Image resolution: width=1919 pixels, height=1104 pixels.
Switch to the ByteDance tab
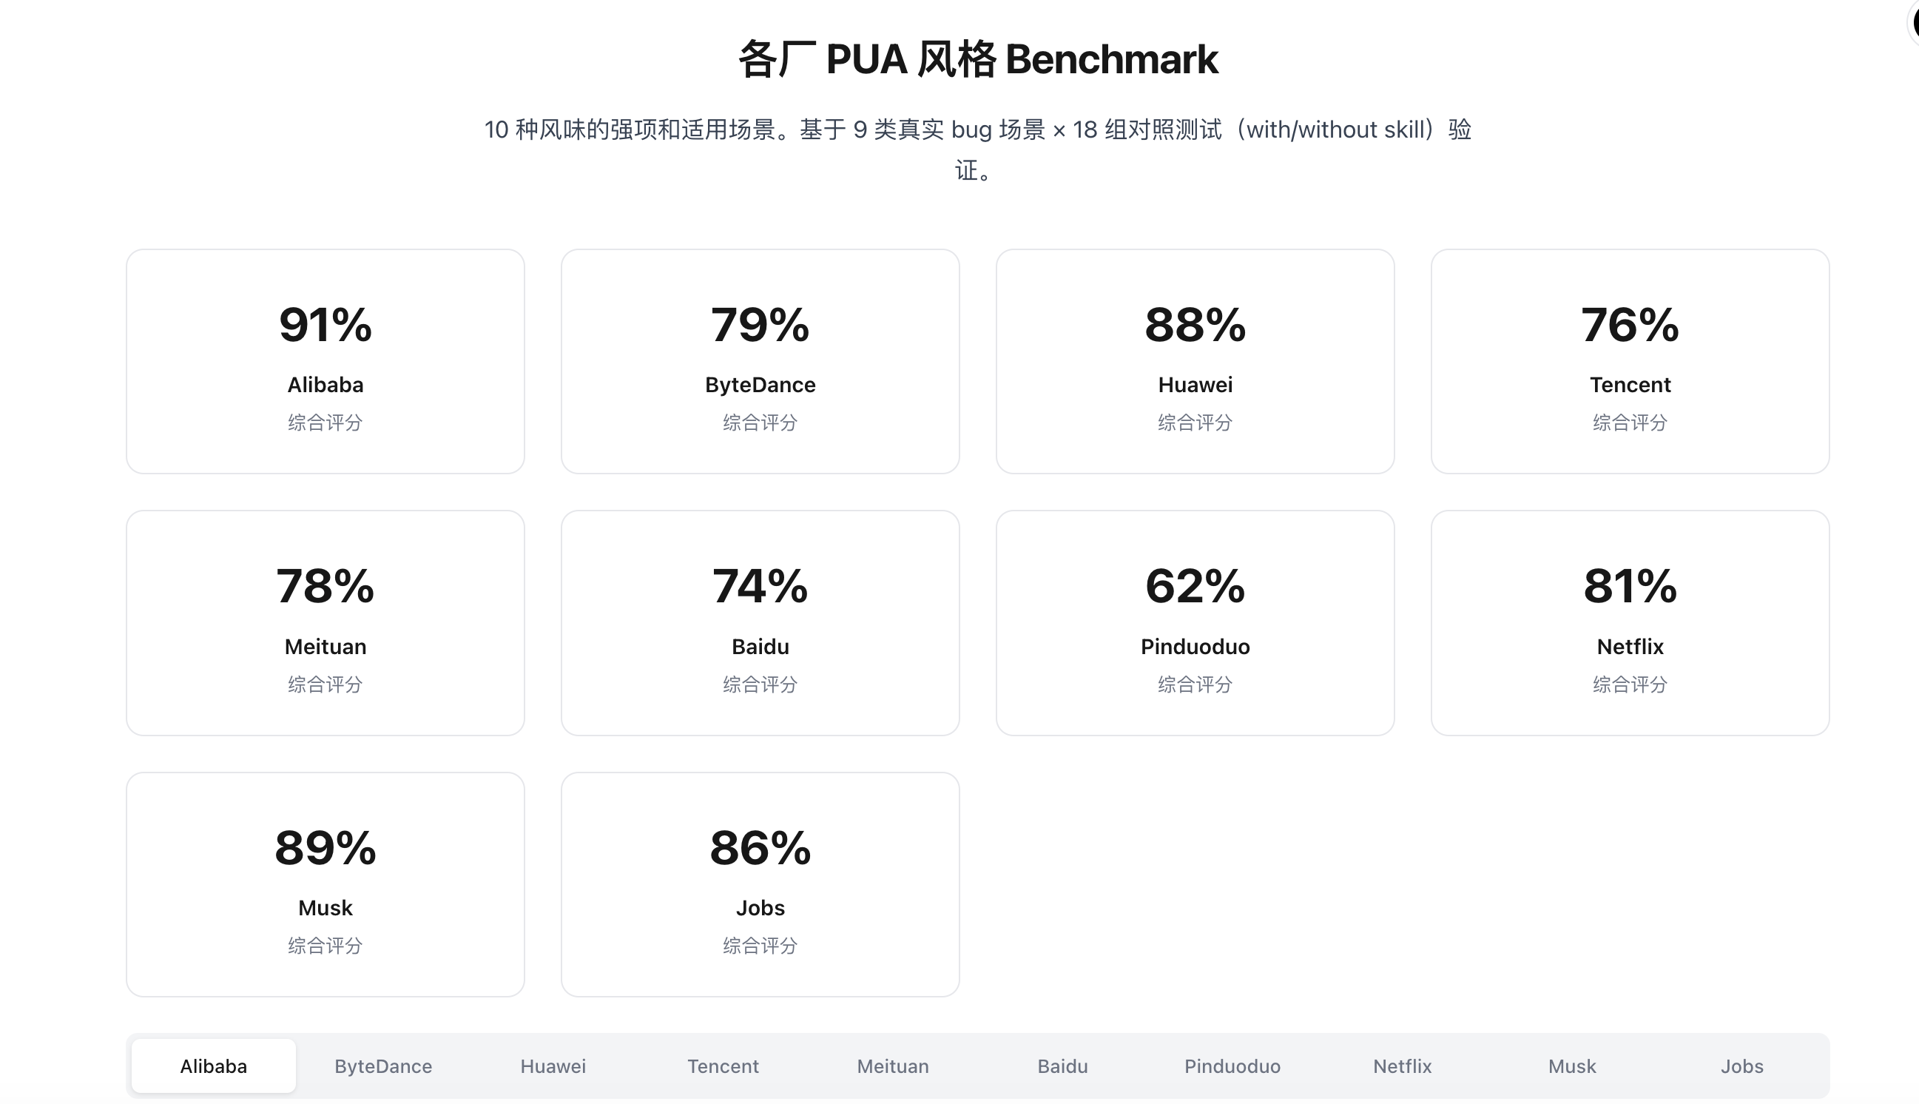coord(382,1066)
